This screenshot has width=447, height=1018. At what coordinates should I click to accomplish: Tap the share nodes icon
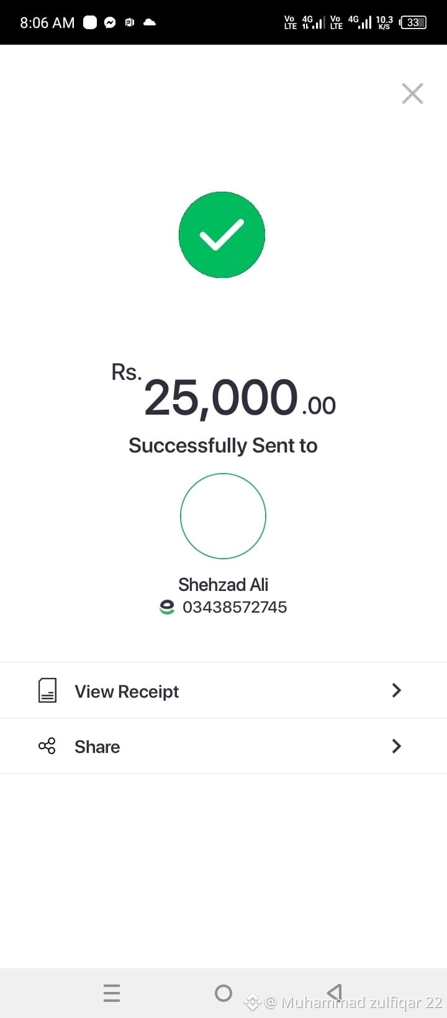tap(47, 745)
